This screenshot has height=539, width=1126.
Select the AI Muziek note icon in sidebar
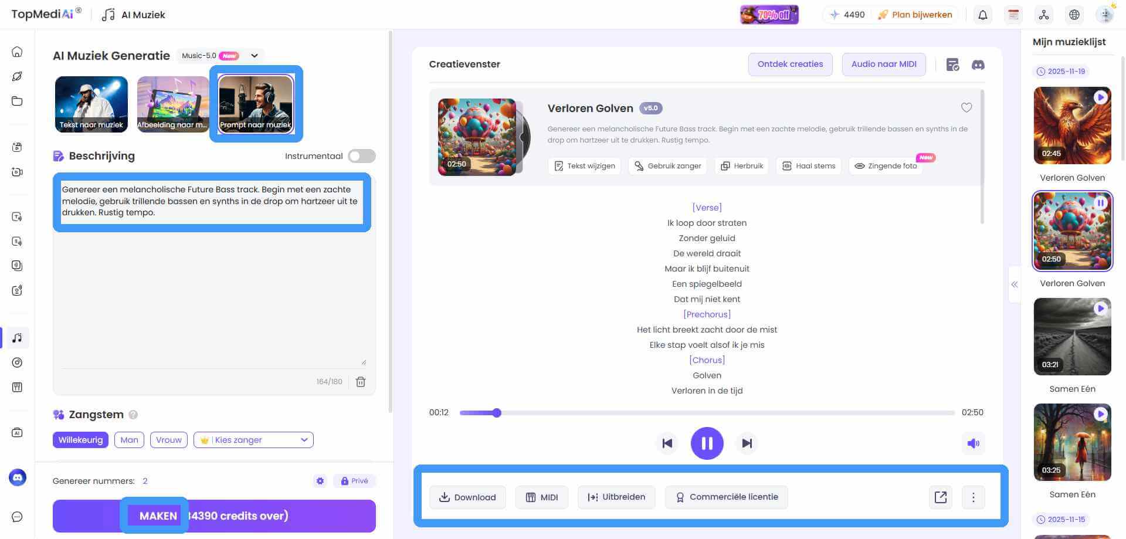[17, 338]
